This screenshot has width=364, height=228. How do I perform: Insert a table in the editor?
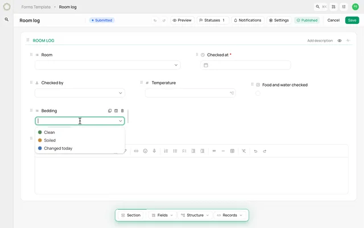pos(232,151)
